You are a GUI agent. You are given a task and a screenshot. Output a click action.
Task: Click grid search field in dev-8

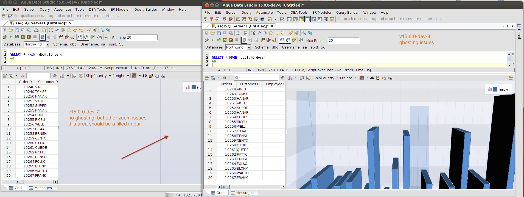pos(256,78)
